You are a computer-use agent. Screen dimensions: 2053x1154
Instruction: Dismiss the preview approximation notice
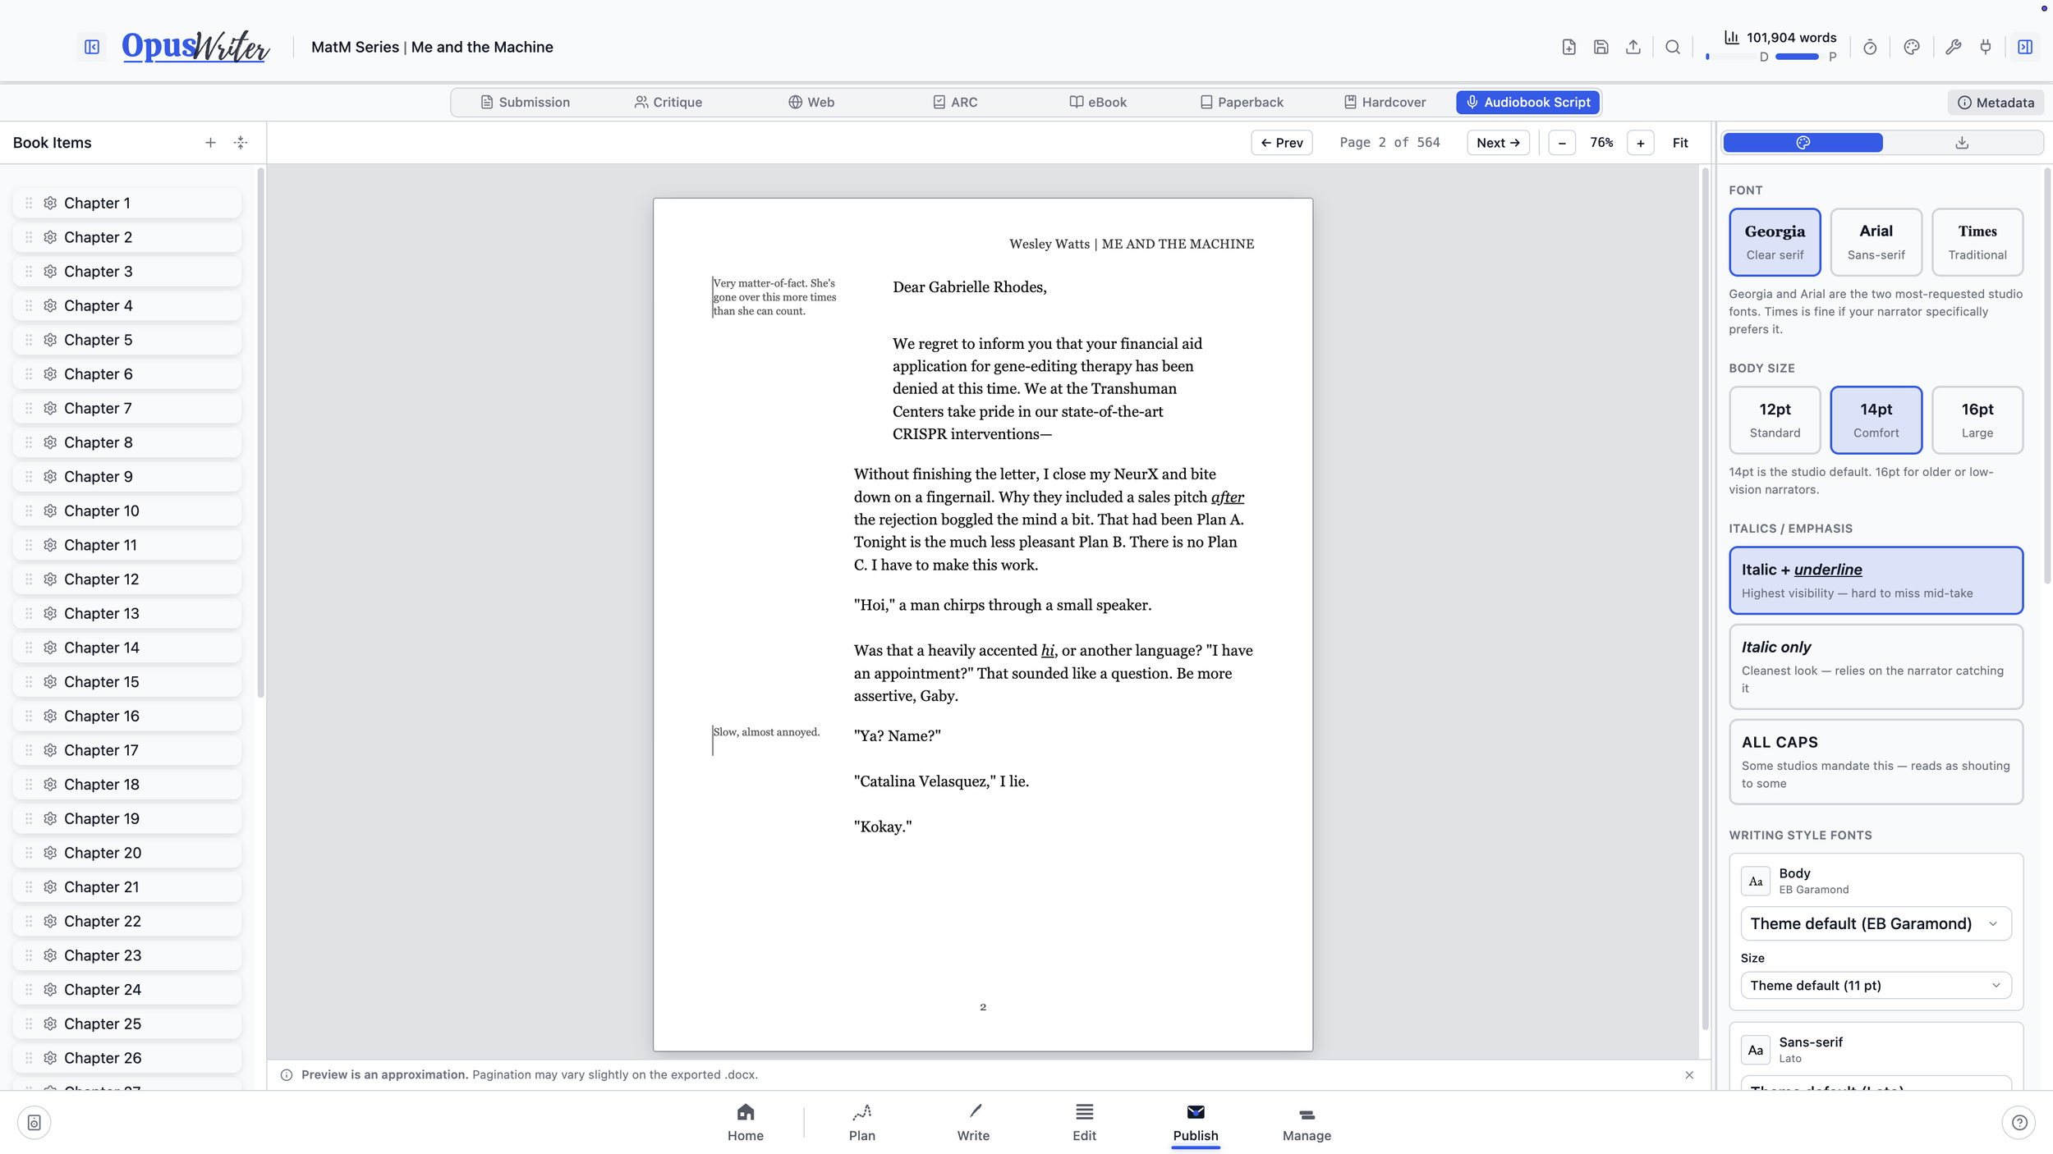coord(1689,1074)
